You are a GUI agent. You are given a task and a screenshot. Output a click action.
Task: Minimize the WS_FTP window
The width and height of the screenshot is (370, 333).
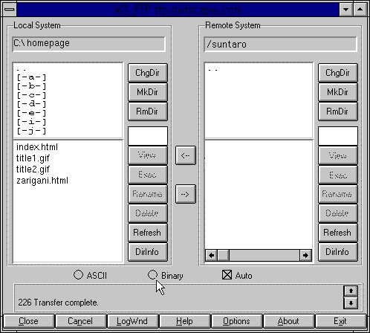[x=346, y=10]
